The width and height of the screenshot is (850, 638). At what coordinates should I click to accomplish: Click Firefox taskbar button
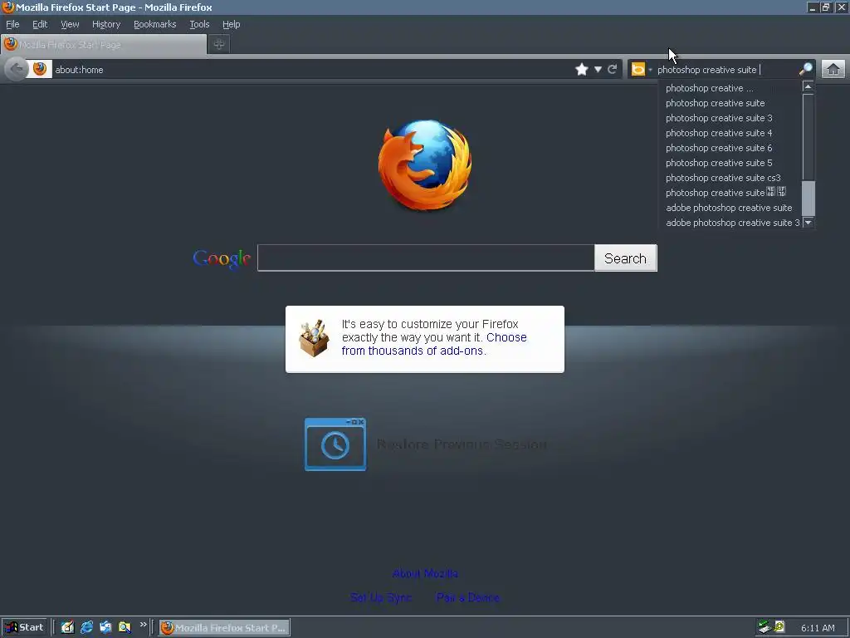(x=224, y=628)
